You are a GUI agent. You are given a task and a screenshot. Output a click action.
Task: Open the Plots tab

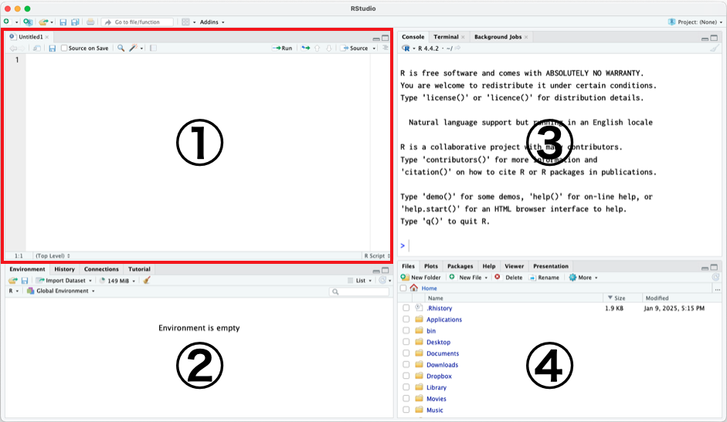(x=431, y=266)
